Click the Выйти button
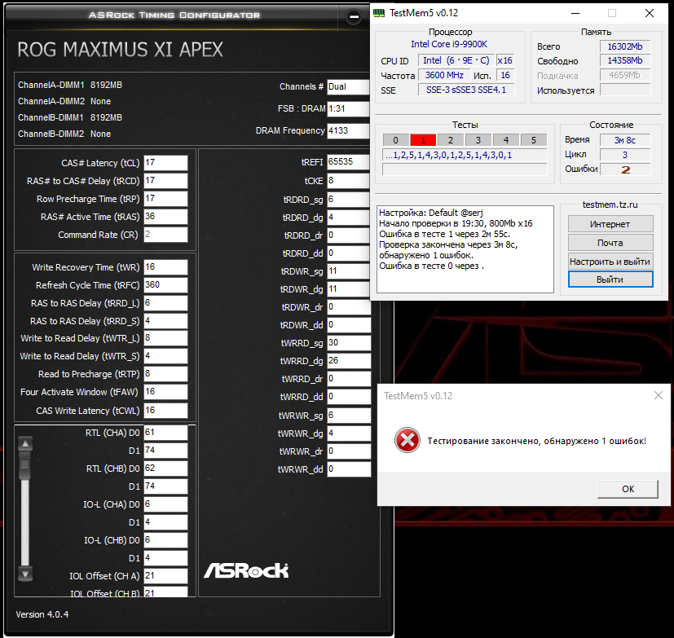Image resolution: width=674 pixels, height=638 pixels. [x=610, y=279]
